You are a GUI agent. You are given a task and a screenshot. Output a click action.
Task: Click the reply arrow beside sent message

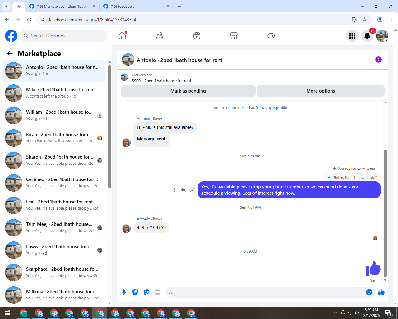183,190
